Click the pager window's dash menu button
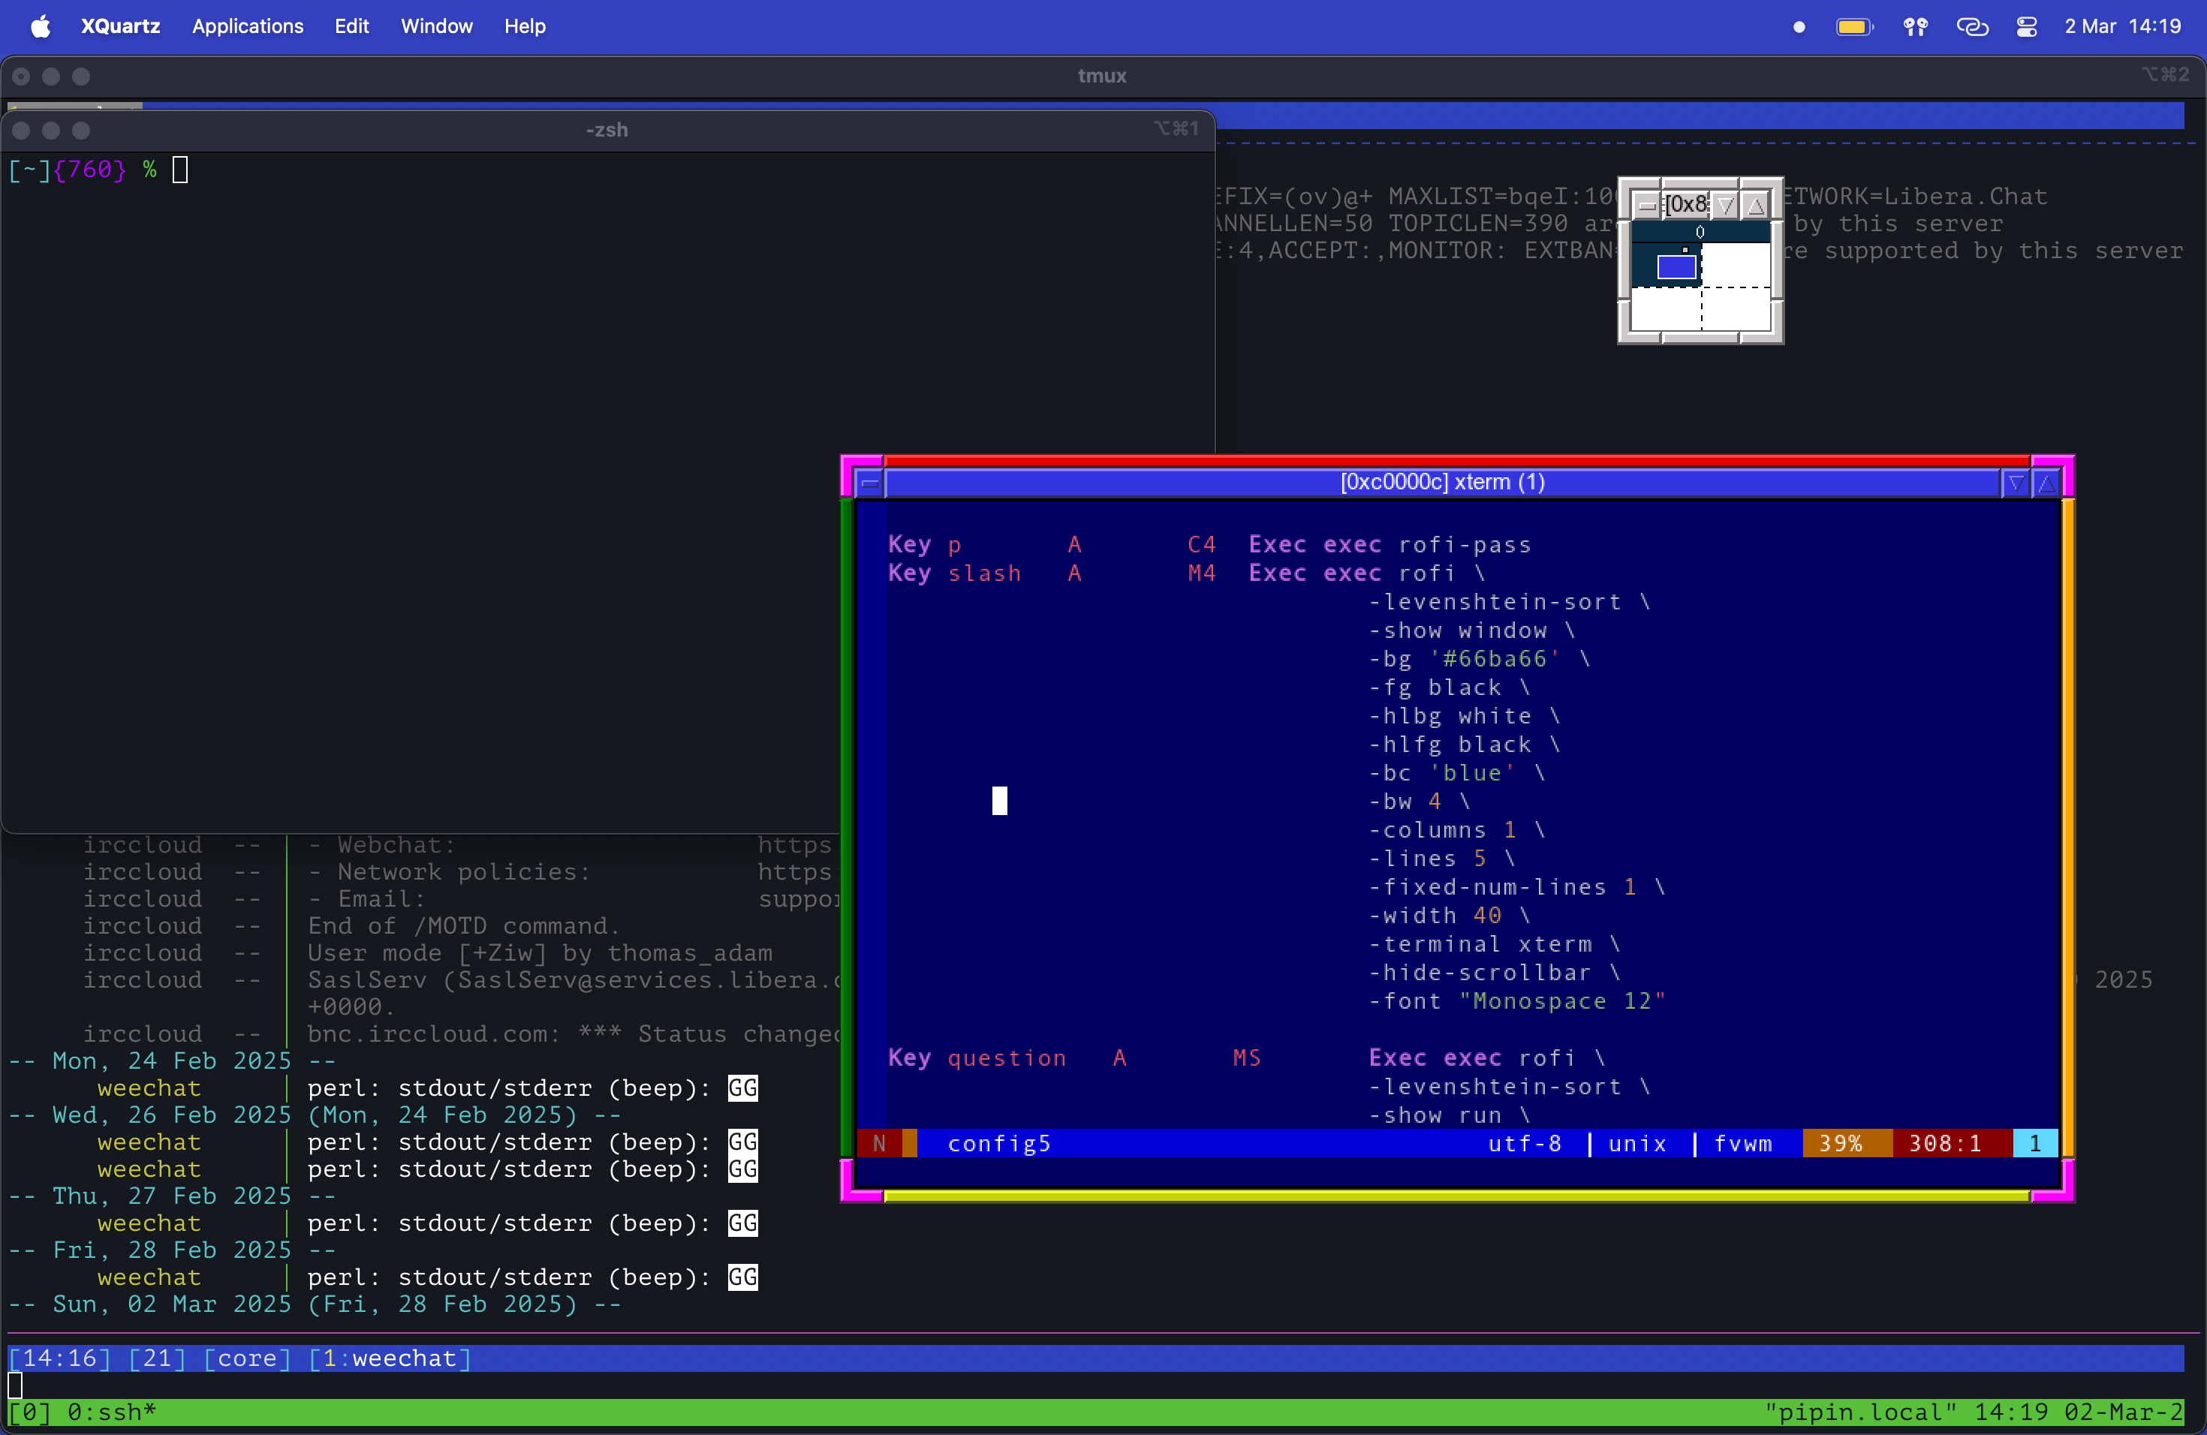2207x1435 pixels. pos(1647,205)
